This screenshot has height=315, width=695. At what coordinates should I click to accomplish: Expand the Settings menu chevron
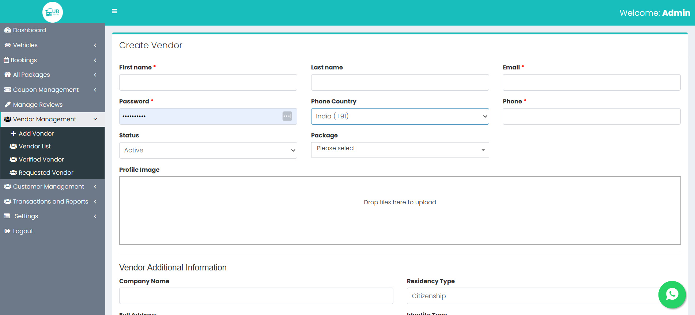point(95,216)
